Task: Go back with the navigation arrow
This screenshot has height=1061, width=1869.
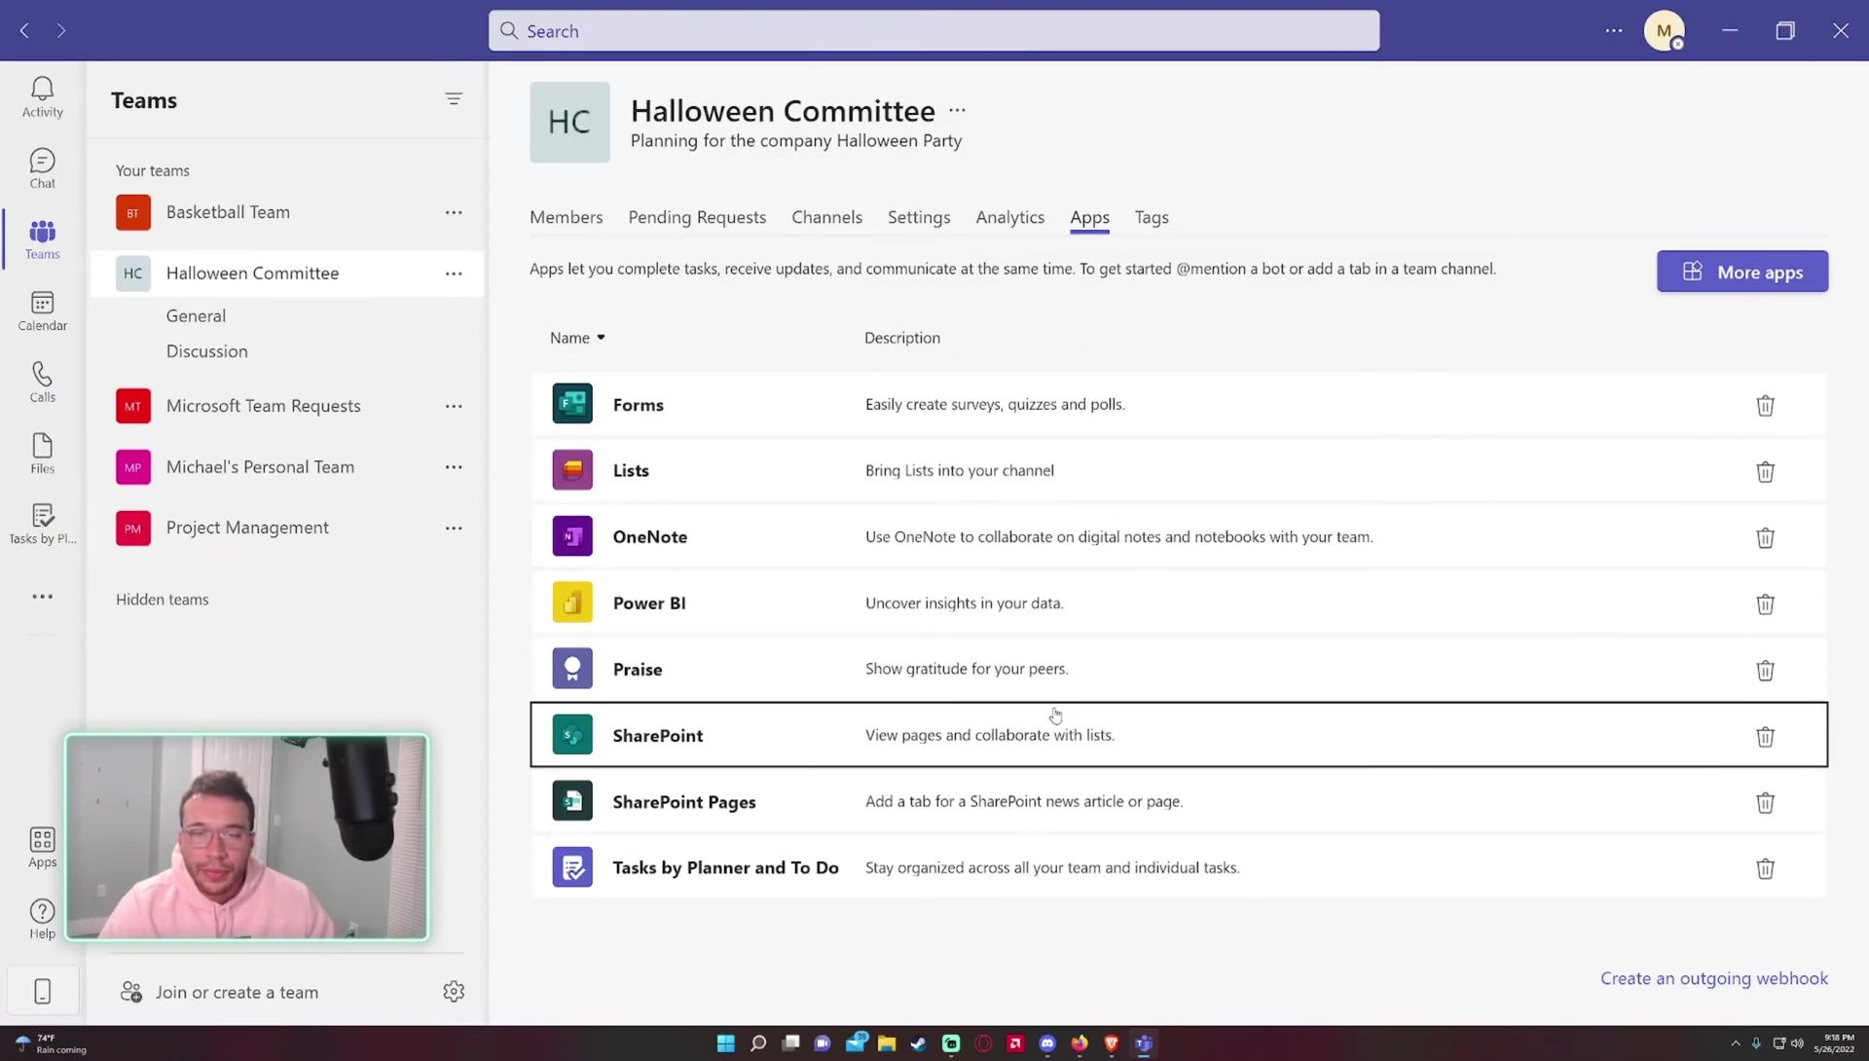Action: [x=25, y=31]
